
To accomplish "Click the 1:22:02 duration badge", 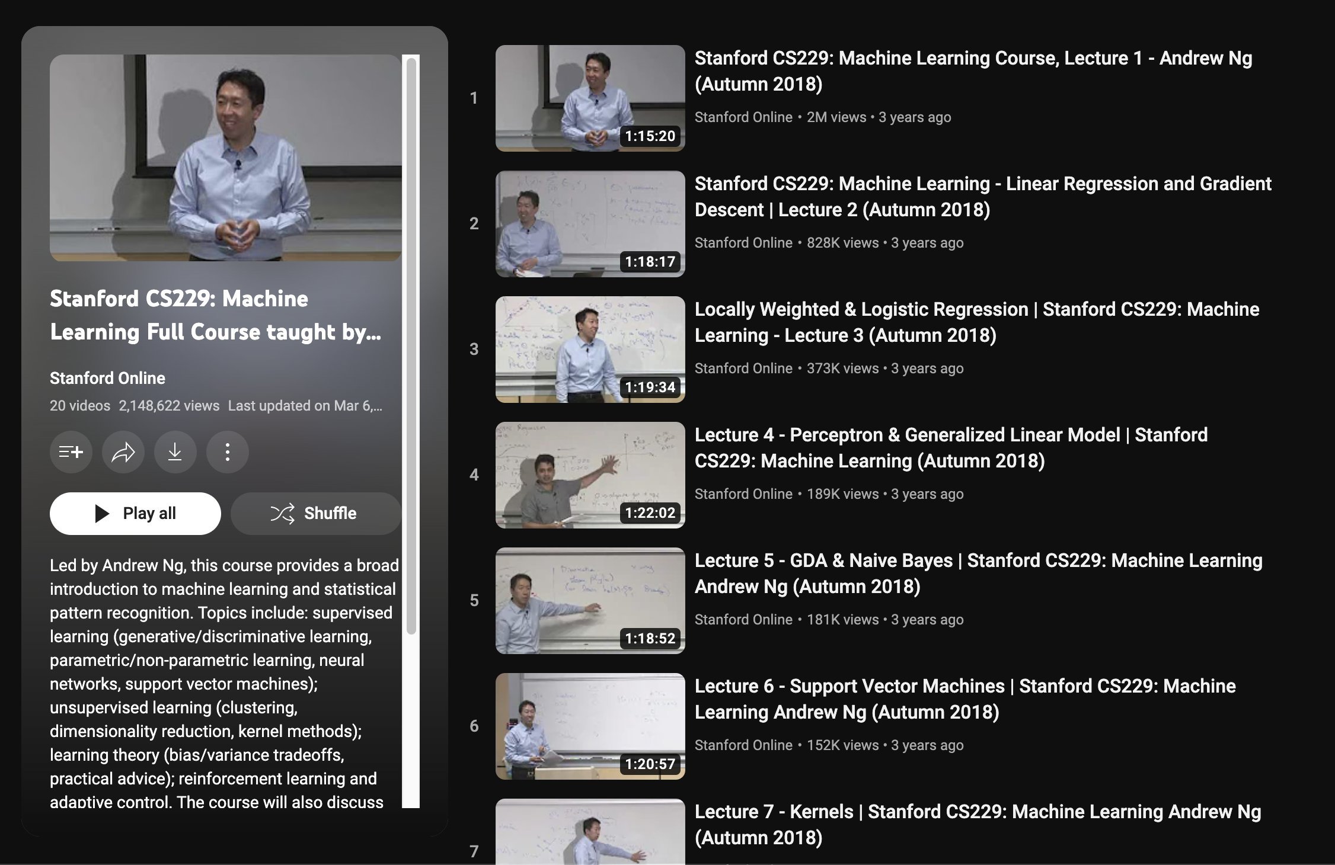I will tap(650, 512).
